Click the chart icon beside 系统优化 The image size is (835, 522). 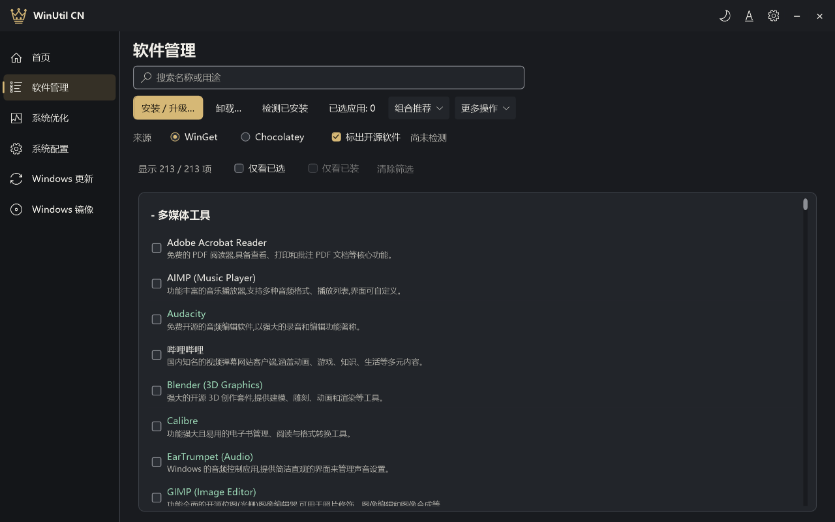(16, 118)
